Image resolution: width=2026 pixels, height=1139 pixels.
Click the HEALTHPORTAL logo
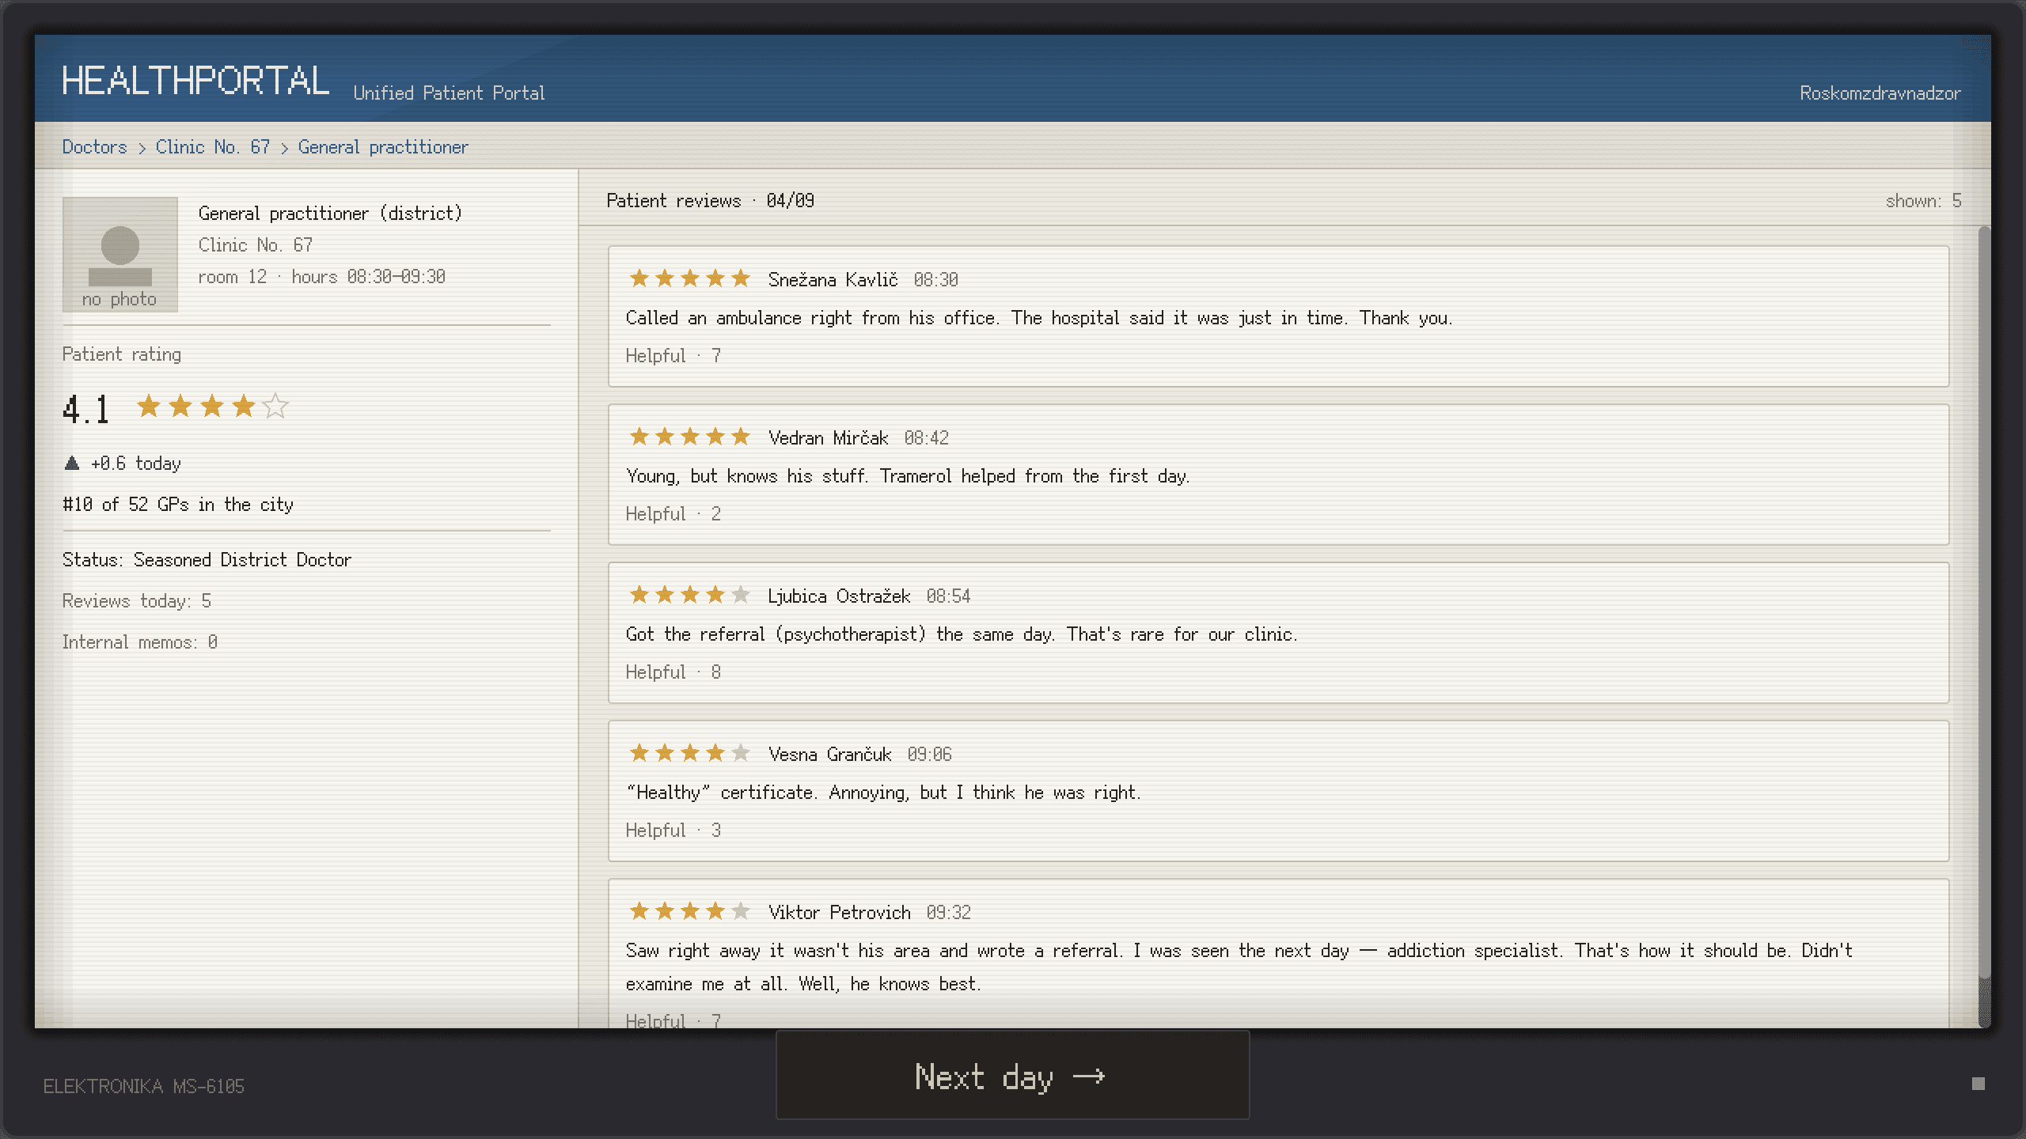coord(195,81)
